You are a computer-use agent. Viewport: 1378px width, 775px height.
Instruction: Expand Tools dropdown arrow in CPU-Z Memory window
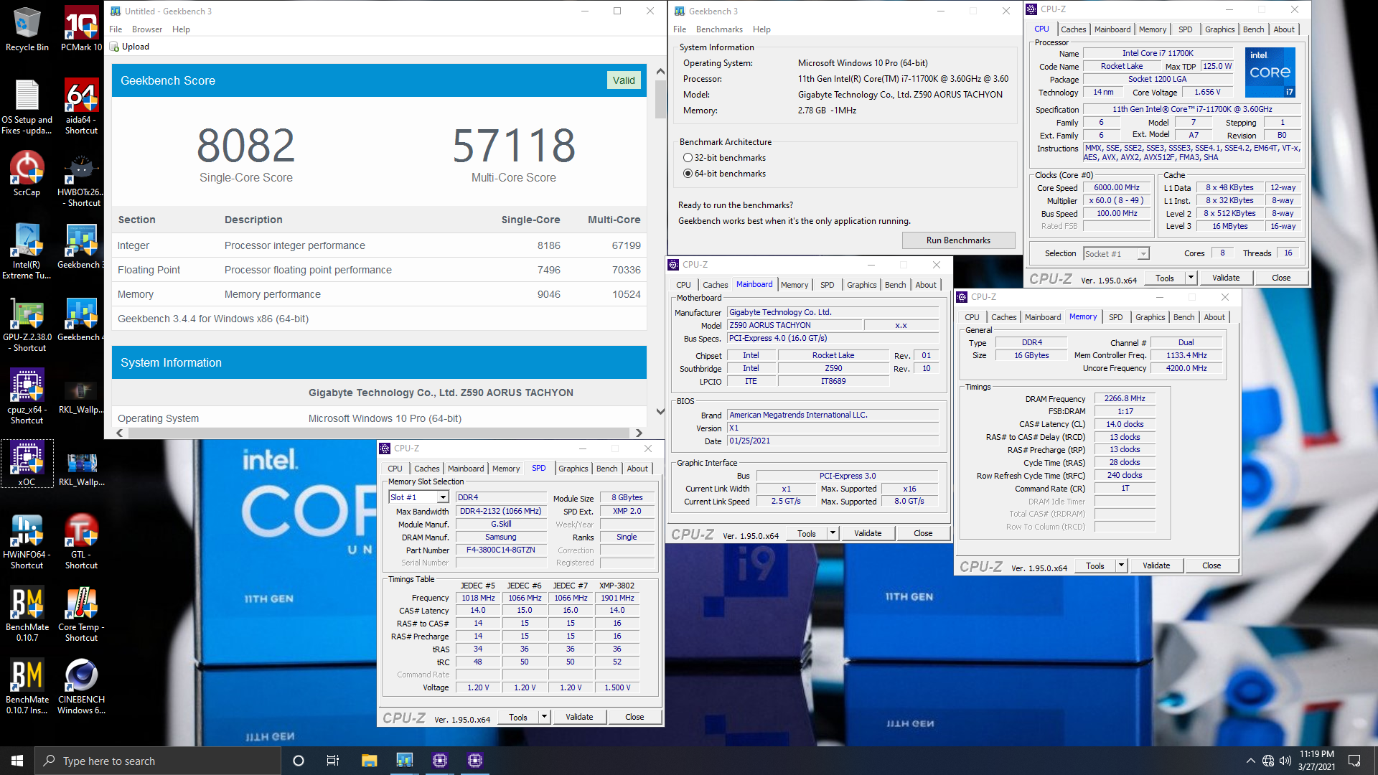(1121, 565)
